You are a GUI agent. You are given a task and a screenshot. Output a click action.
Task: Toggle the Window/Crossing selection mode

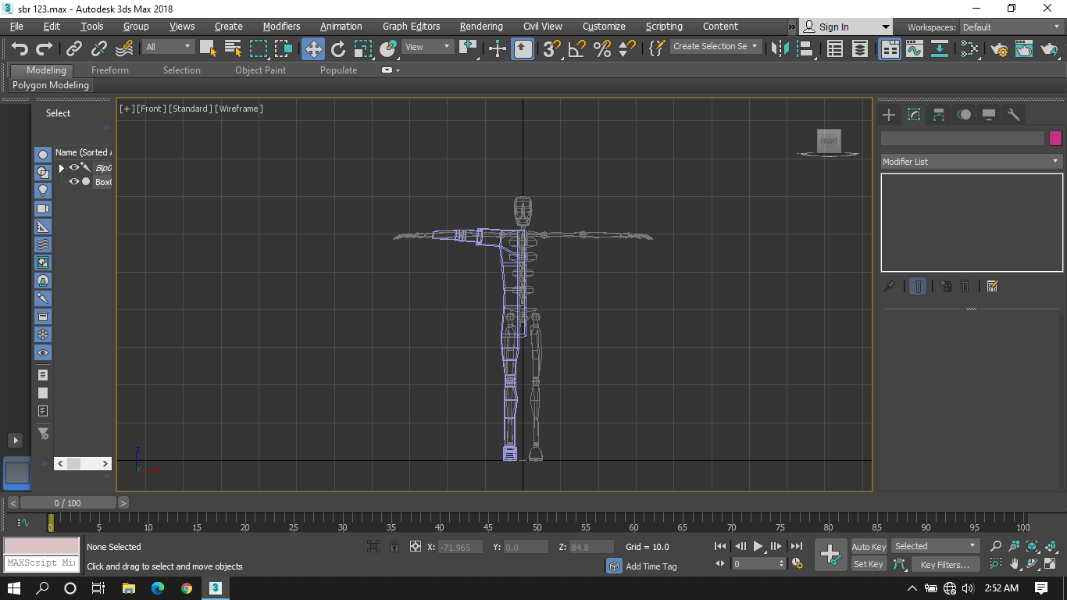(x=284, y=48)
